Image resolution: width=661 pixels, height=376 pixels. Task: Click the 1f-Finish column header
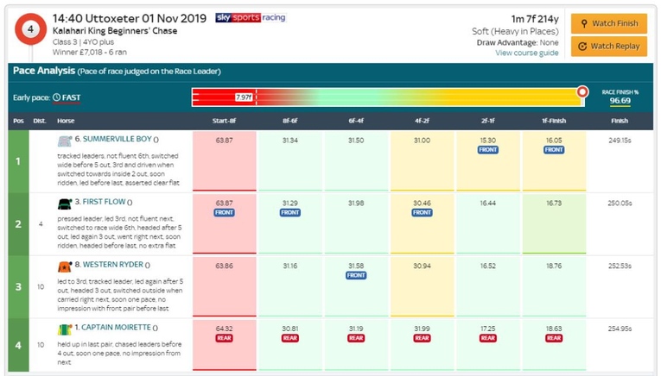pyautogui.click(x=554, y=121)
